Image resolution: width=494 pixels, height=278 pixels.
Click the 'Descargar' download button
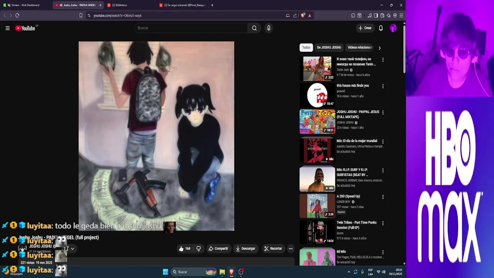tap(246, 249)
